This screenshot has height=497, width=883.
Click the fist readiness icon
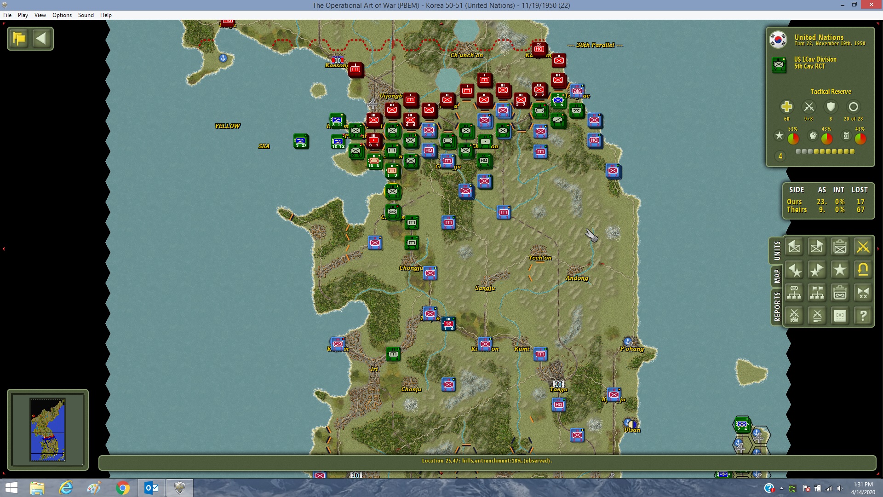tap(813, 135)
